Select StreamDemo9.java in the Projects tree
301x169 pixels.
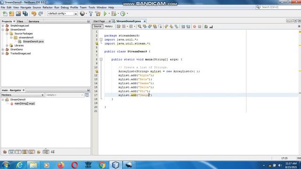tap(33, 42)
